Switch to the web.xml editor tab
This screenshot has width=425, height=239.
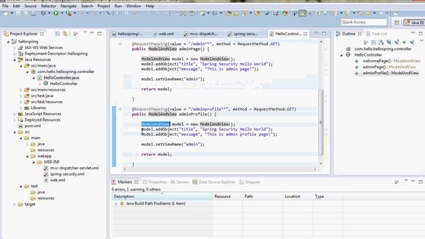click(x=163, y=34)
